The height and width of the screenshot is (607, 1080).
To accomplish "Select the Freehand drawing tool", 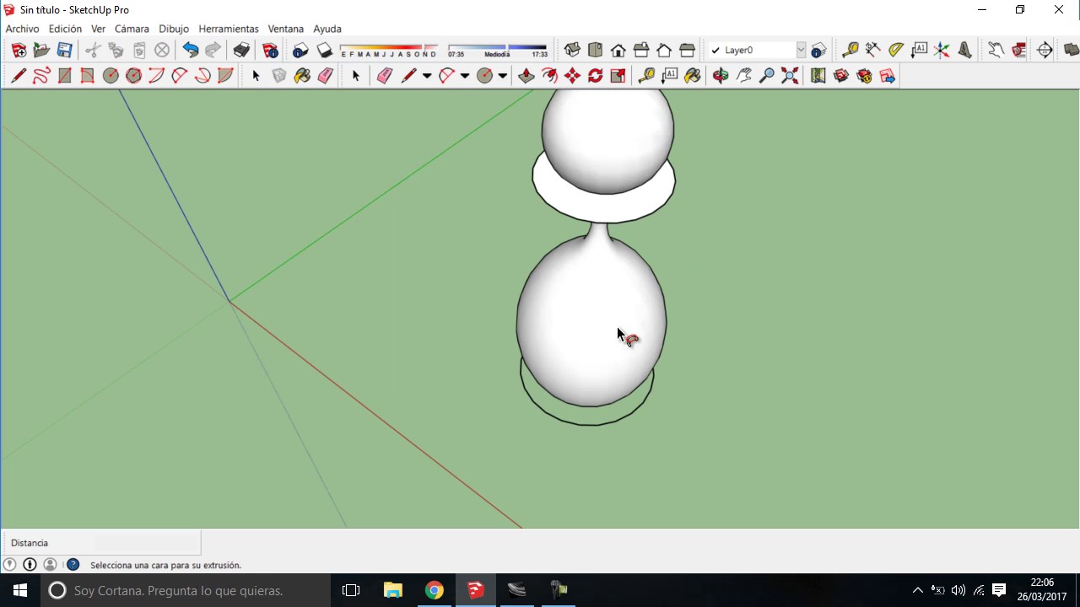I will pos(41,76).
